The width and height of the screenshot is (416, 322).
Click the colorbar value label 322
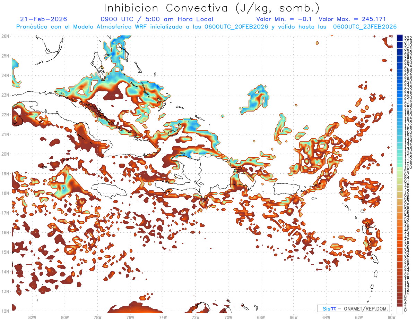point(408,38)
